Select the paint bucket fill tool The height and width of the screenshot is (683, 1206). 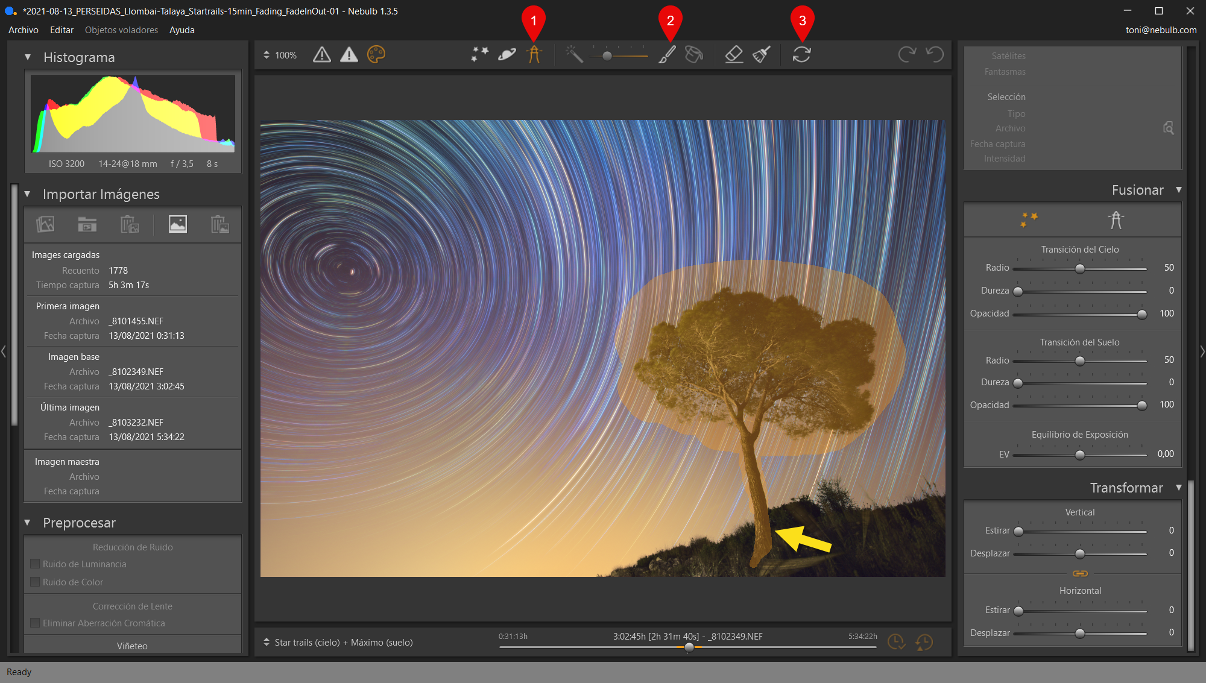(694, 55)
